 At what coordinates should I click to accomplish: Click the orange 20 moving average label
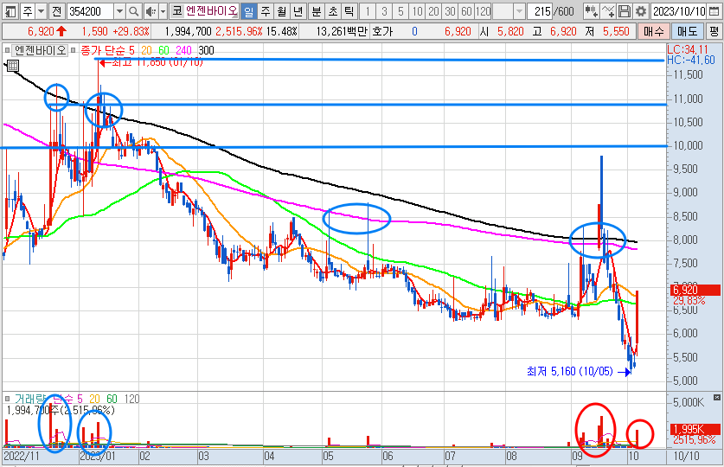146,50
